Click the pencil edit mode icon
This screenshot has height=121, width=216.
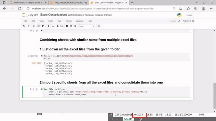[179, 21]
